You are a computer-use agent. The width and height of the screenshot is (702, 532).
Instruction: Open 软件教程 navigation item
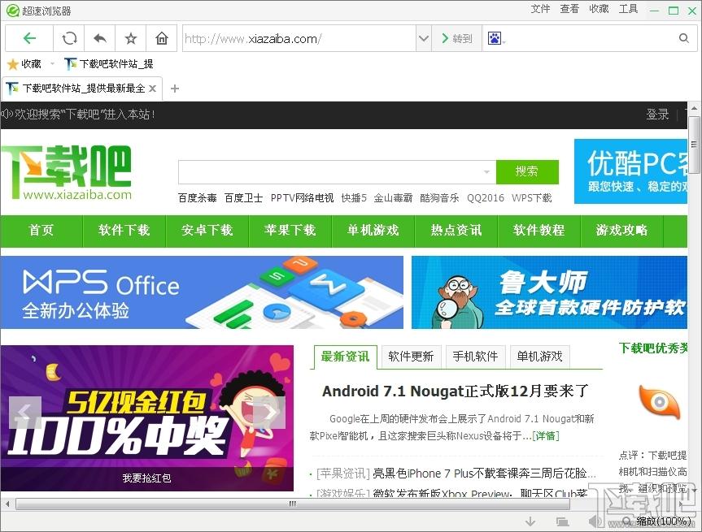tap(538, 230)
